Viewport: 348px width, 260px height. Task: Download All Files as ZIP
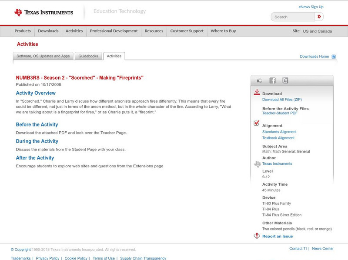point(282,99)
